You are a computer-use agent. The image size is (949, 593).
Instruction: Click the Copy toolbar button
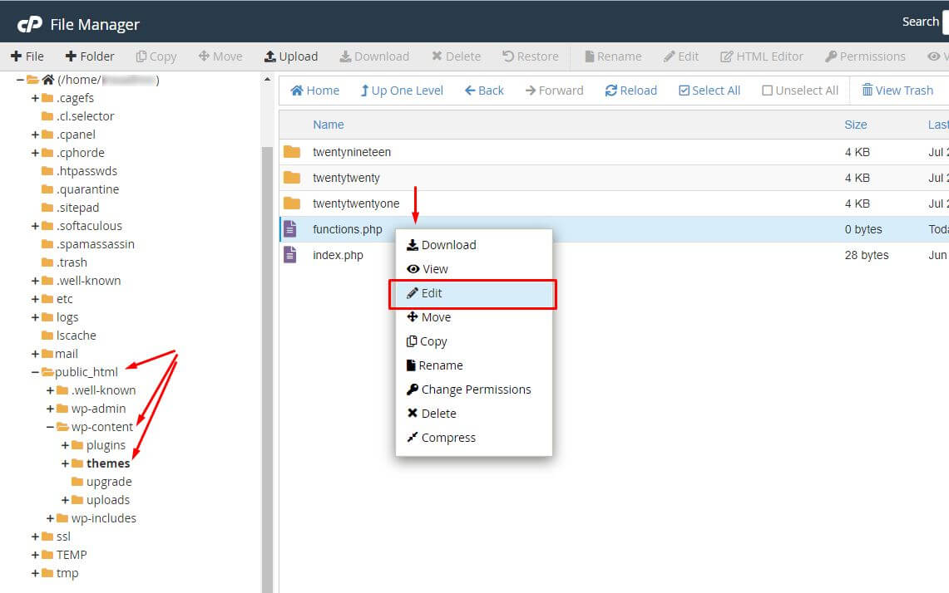(x=156, y=56)
